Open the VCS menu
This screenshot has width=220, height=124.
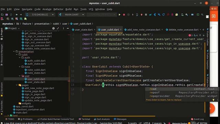pos(91,9)
